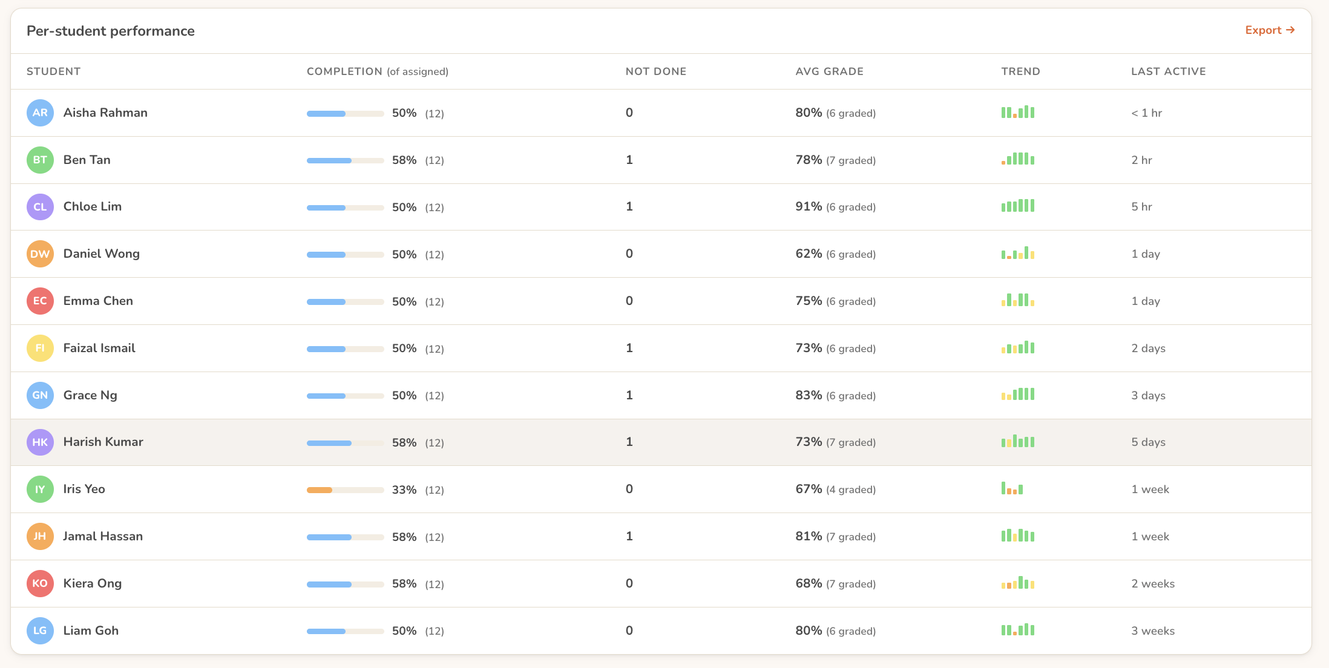This screenshot has width=1329, height=668.
Task: Sort by the STUDENT column header
Action: point(53,71)
